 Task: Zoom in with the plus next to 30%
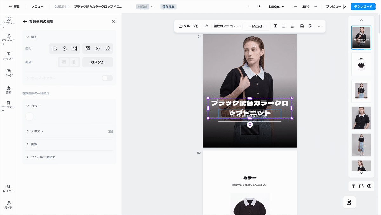click(x=316, y=7)
